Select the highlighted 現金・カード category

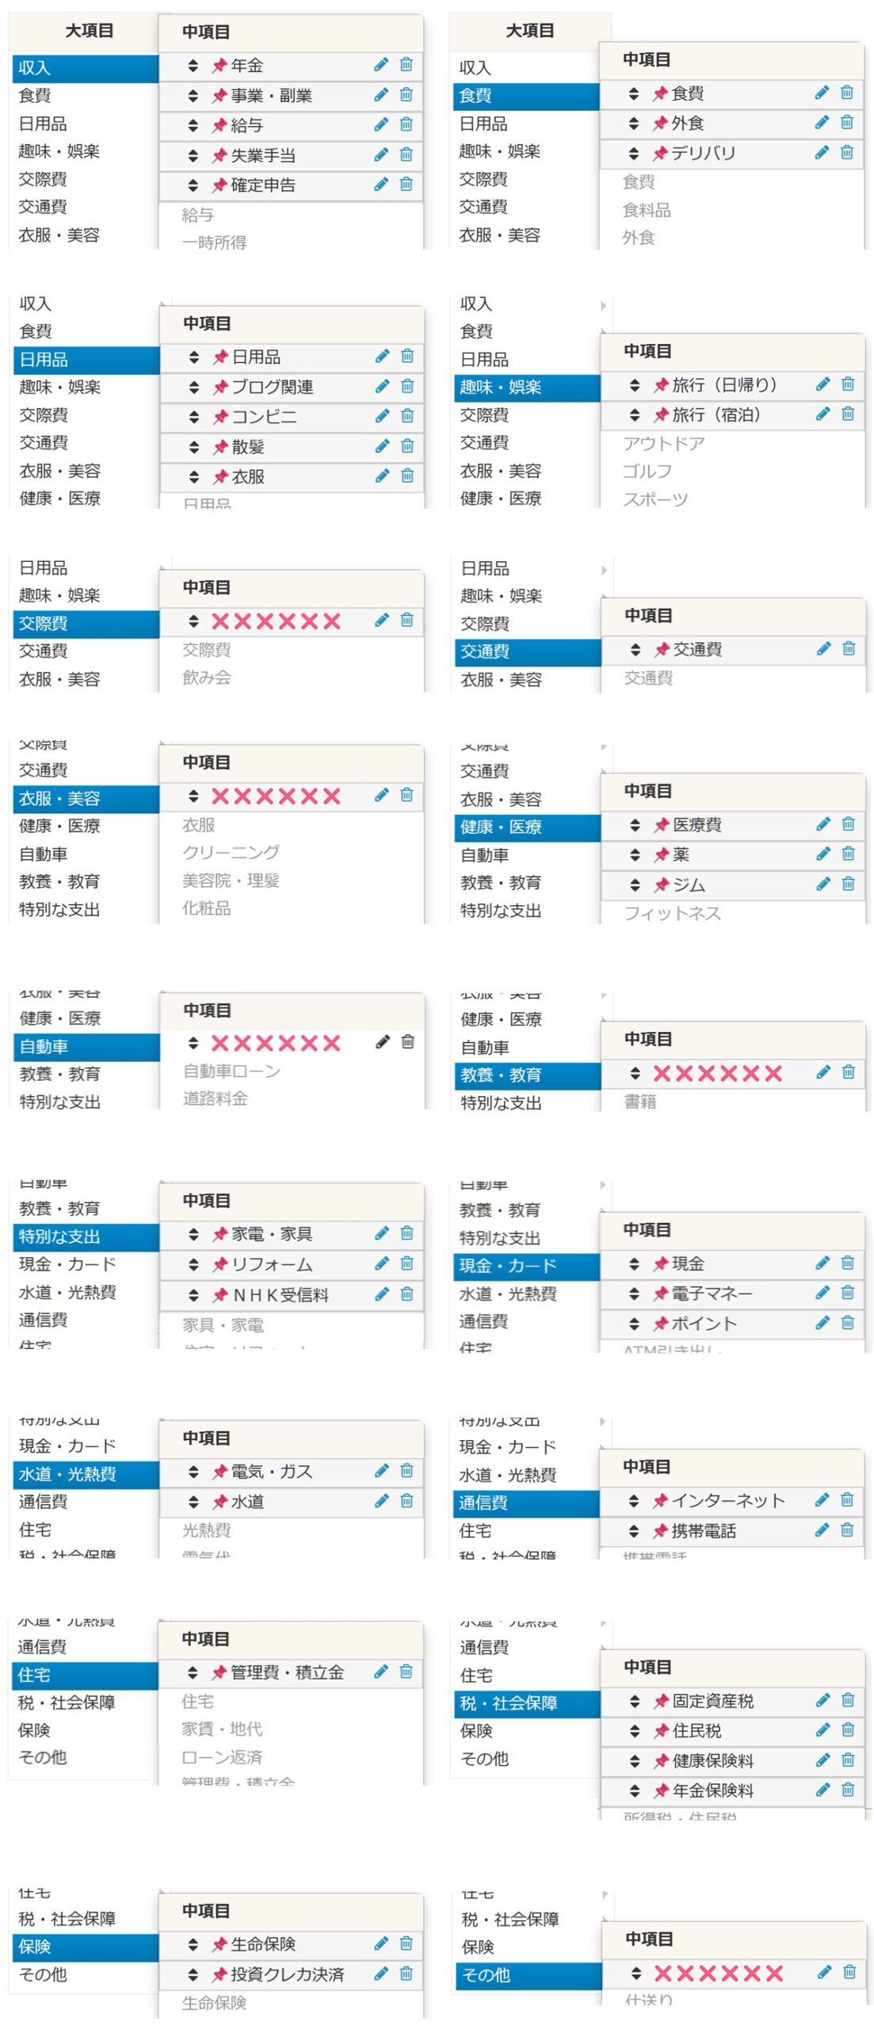click(x=507, y=1266)
